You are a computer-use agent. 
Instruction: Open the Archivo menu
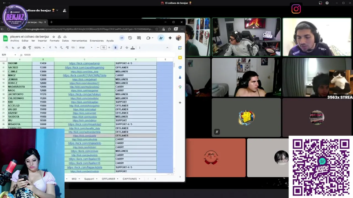(15, 41)
